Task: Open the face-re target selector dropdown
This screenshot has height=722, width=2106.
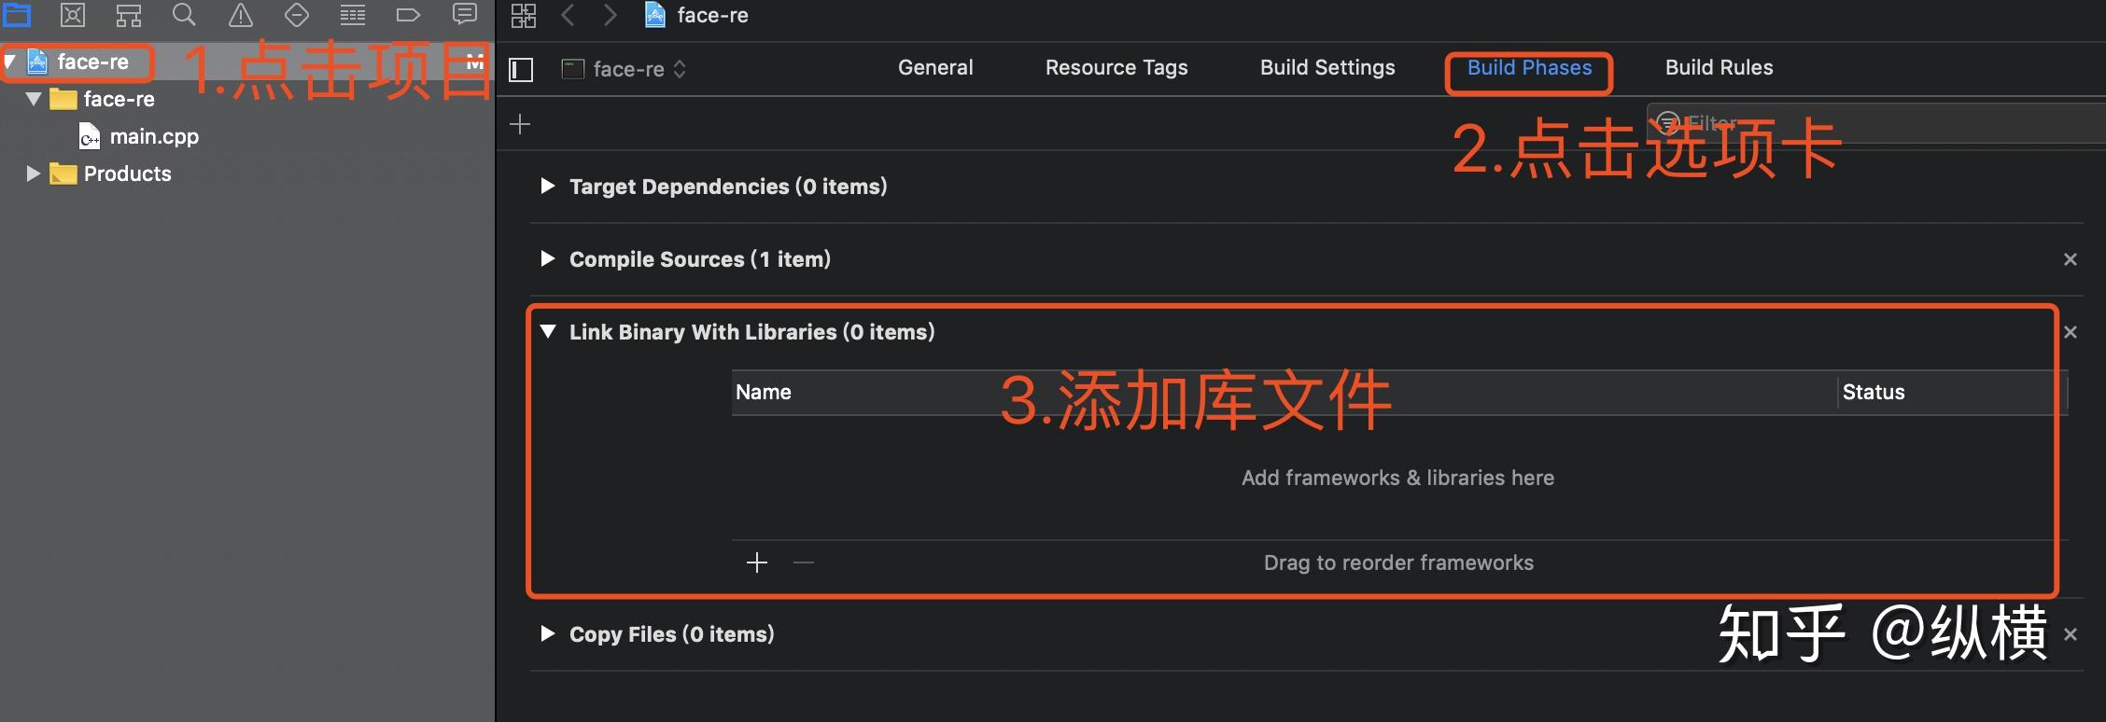Action: click(x=681, y=68)
